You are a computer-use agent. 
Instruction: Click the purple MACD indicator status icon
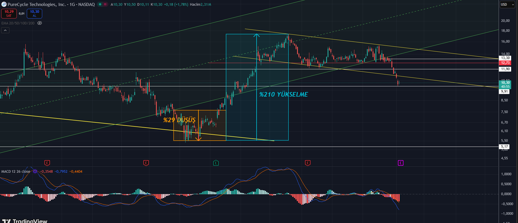[35, 171]
